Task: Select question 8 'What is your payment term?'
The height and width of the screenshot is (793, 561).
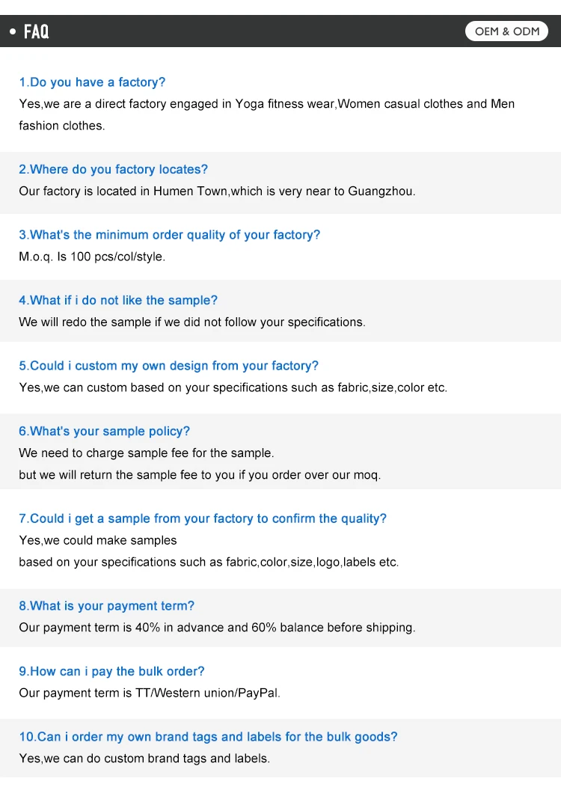Action: [106, 607]
